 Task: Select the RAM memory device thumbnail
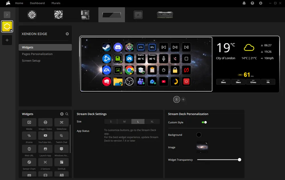click(165, 15)
